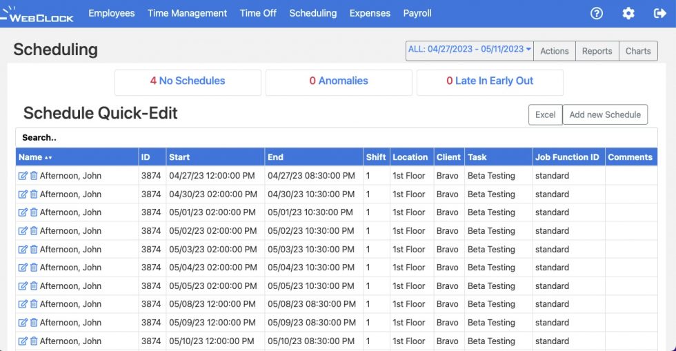The image size is (676, 351).
Task: Go to the Payroll menu
Action: pos(417,13)
